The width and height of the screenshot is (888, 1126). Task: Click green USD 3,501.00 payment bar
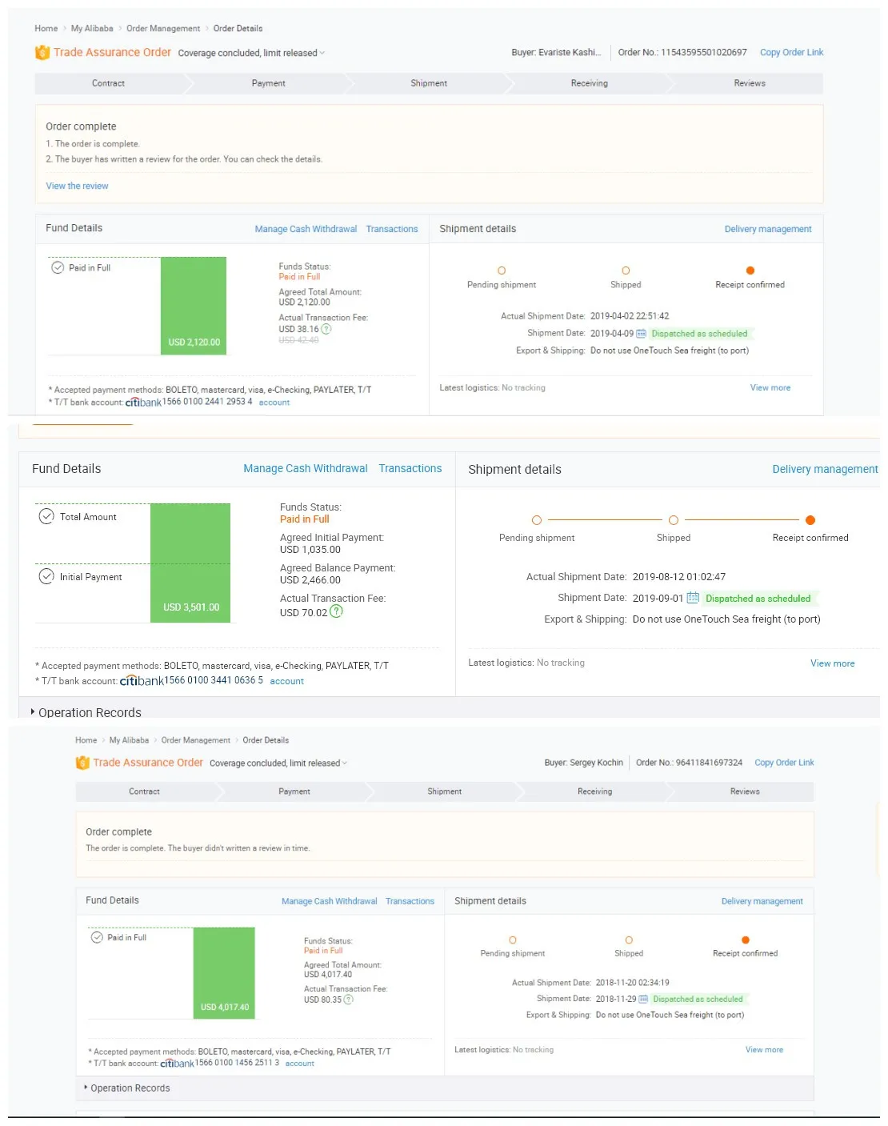(x=190, y=563)
